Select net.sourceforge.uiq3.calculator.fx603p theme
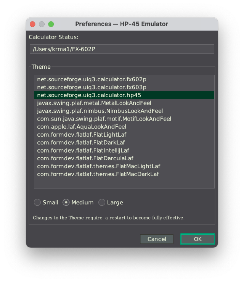The image size is (244, 282). 124,87
